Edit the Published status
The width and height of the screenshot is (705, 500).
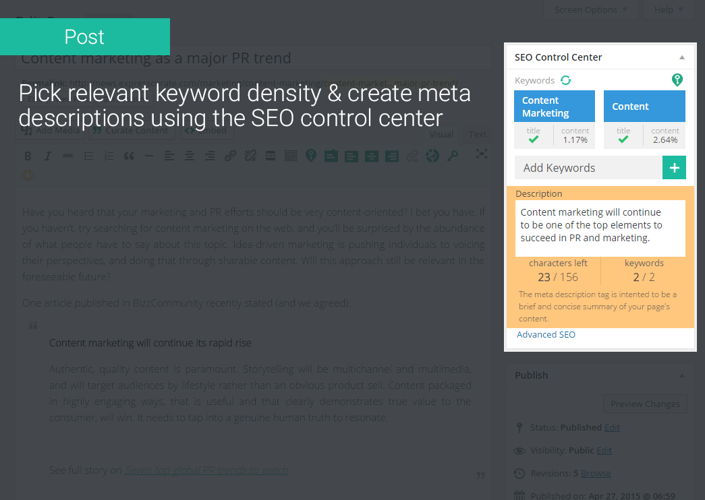pos(612,427)
